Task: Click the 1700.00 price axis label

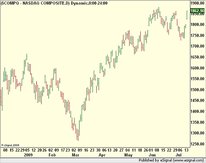Action: 198,46
